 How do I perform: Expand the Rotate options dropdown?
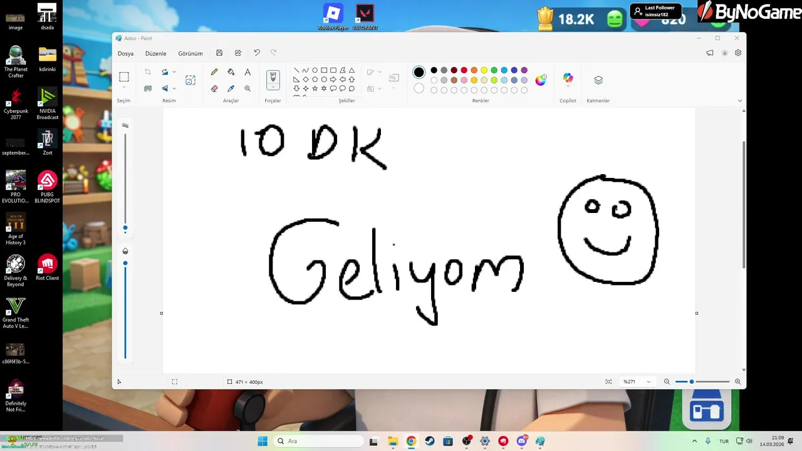pos(174,72)
